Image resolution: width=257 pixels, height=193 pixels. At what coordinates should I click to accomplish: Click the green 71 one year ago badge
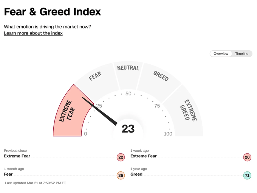pyautogui.click(x=247, y=176)
